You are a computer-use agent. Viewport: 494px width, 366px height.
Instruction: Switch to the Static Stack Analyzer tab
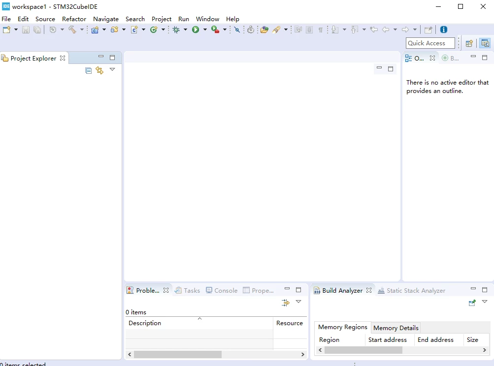tap(411, 290)
